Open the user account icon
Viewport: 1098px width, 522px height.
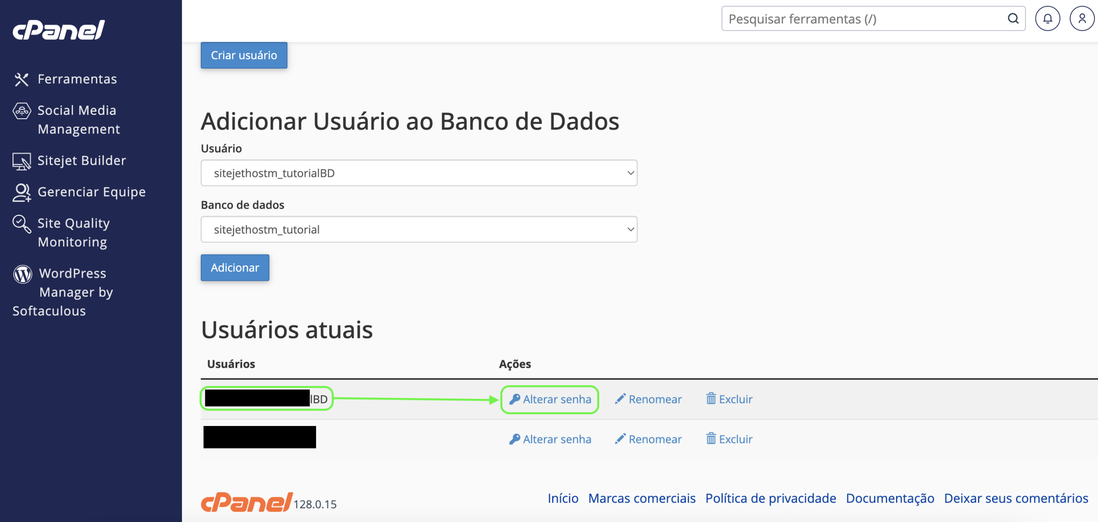pos(1082,18)
